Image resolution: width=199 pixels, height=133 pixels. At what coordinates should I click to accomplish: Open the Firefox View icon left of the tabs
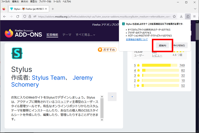[4, 9]
